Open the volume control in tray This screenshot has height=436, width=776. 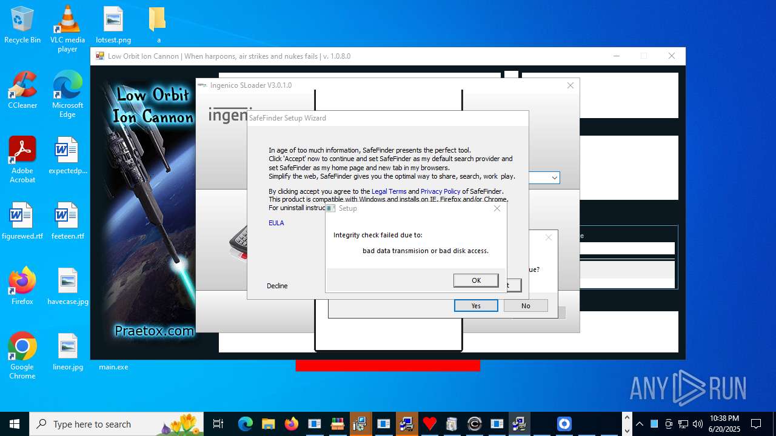(x=698, y=424)
